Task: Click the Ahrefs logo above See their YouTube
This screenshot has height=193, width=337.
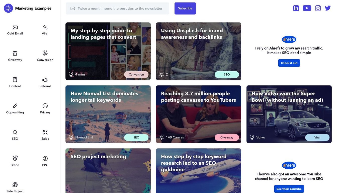Action: click(289, 165)
